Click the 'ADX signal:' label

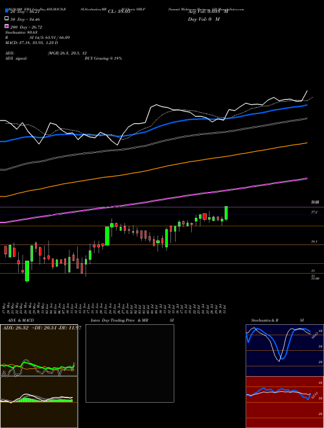(x=16, y=58)
